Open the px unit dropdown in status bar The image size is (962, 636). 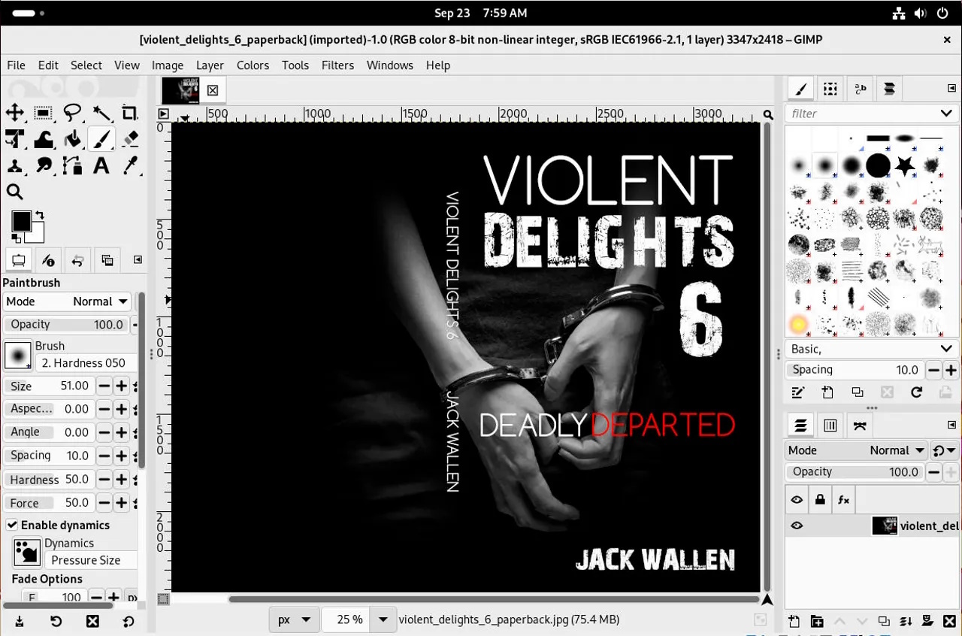click(295, 620)
